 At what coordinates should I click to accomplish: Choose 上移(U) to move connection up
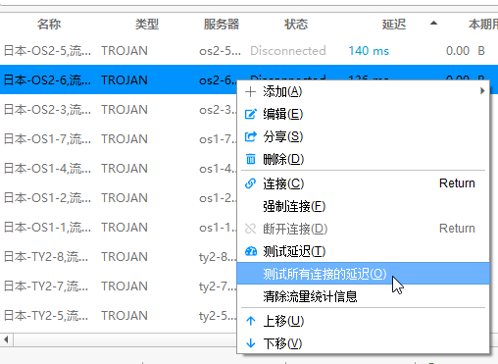(363, 321)
